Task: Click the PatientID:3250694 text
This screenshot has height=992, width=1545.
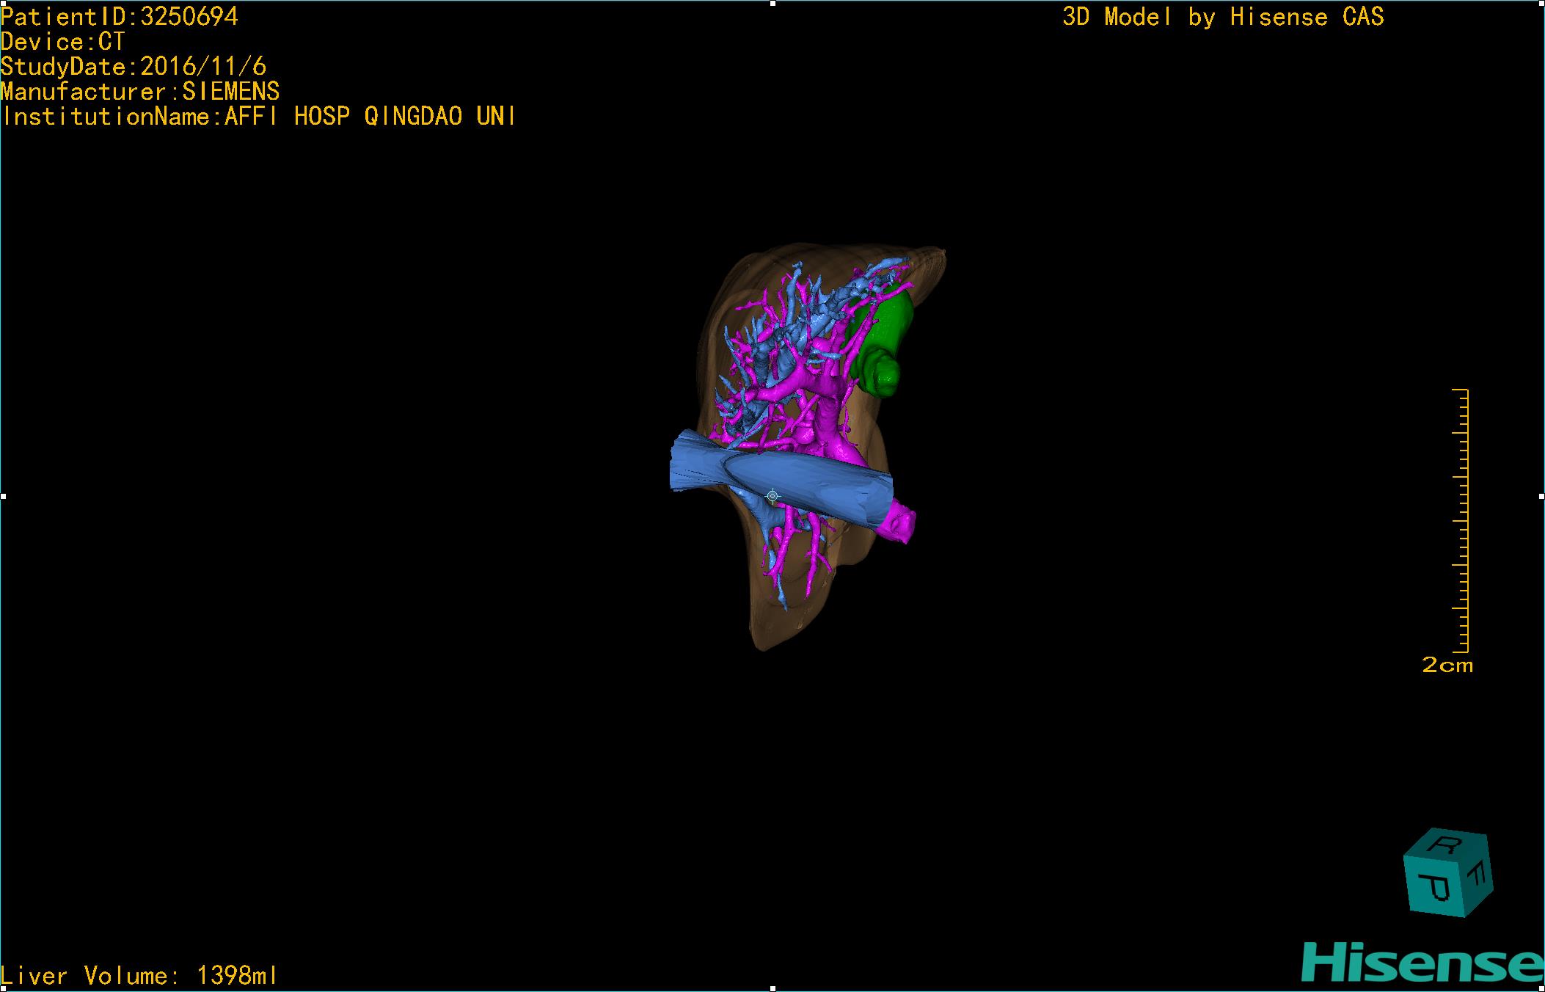Action: 120,17
